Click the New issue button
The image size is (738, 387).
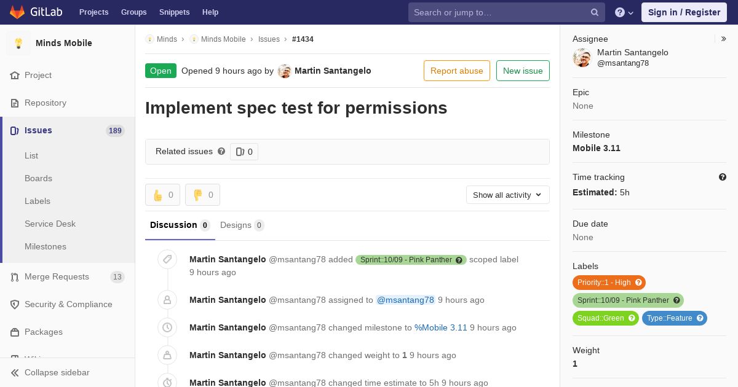click(x=523, y=71)
